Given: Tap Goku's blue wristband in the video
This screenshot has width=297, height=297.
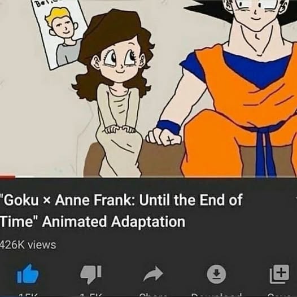Looking at the screenshot, I should pos(168,126).
